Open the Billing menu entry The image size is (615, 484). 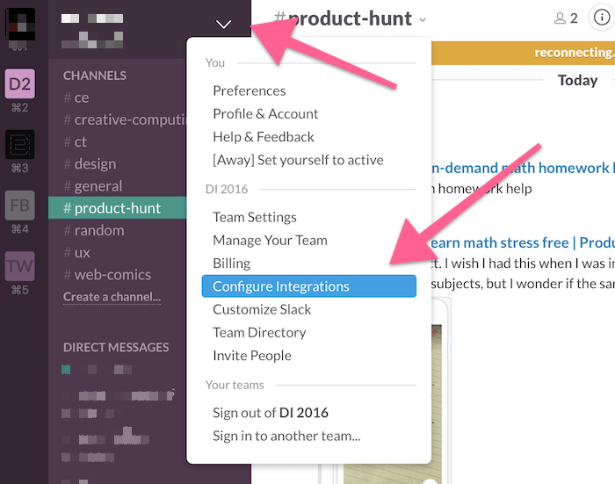[231, 264]
